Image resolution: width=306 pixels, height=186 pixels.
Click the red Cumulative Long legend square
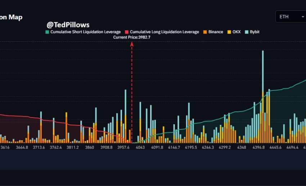pos(126,32)
